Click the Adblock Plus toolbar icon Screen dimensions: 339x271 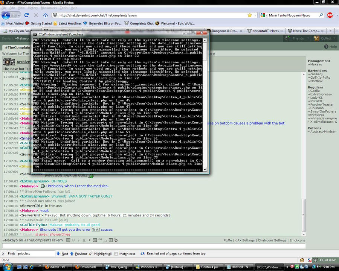pyautogui.click(x=330, y=15)
